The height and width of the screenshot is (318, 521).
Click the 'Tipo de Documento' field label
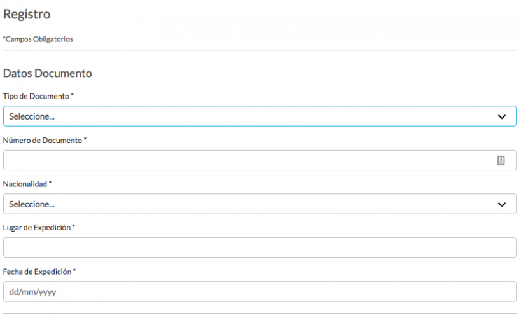pos(36,96)
